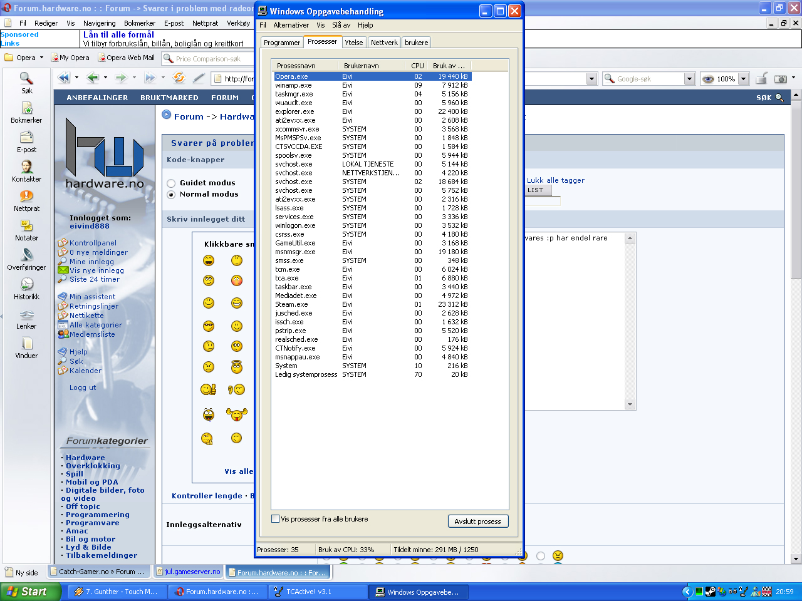Viewport: 802px width, 601px height.
Task: Open the rewind button's dropdown arrow
Action: point(76,78)
